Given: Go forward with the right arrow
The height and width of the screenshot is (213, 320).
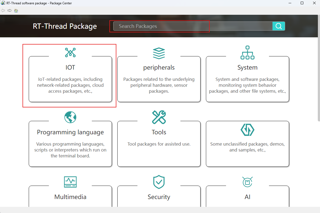Looking at the screenshot, I should pyautogui.click(x=9, y=10).
